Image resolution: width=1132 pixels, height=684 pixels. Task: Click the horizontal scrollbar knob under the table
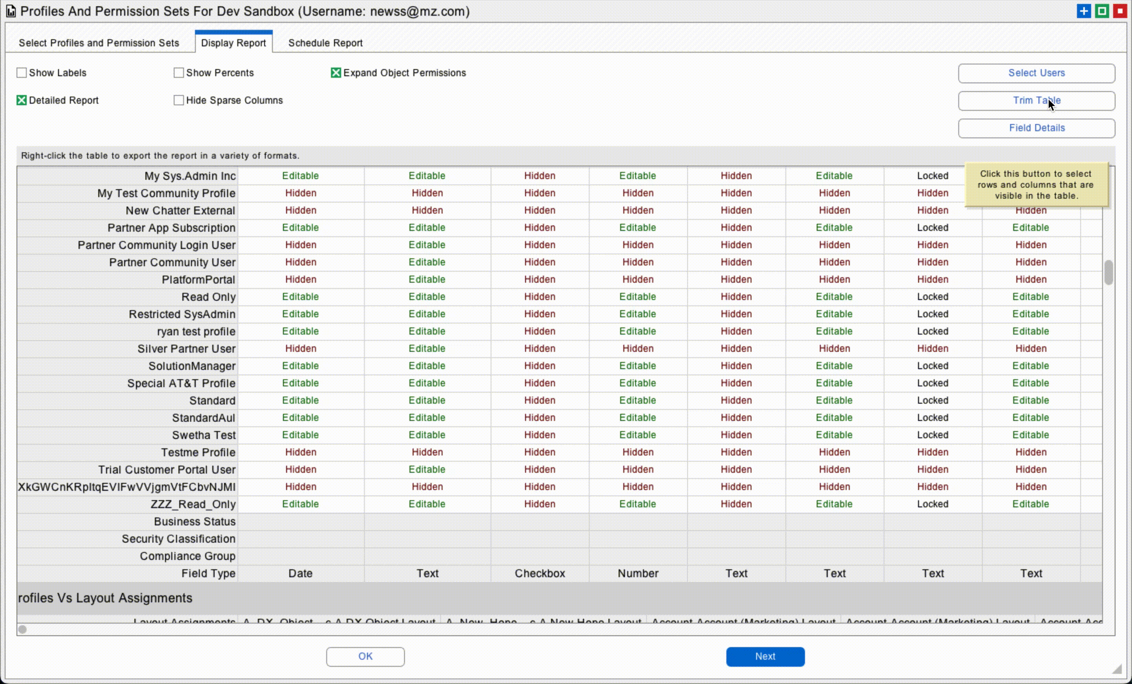pyautogui.click(x=22, y=629)
